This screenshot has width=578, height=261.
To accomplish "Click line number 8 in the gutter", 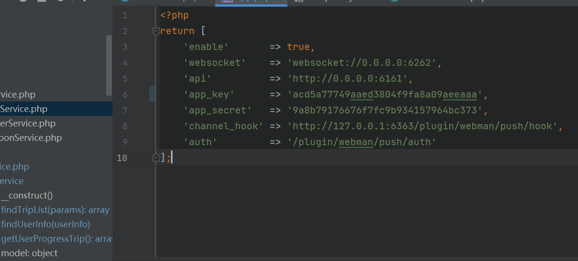I will [x=125, y=126].
